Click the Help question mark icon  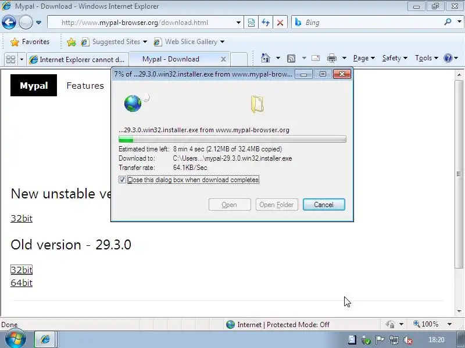448,58
